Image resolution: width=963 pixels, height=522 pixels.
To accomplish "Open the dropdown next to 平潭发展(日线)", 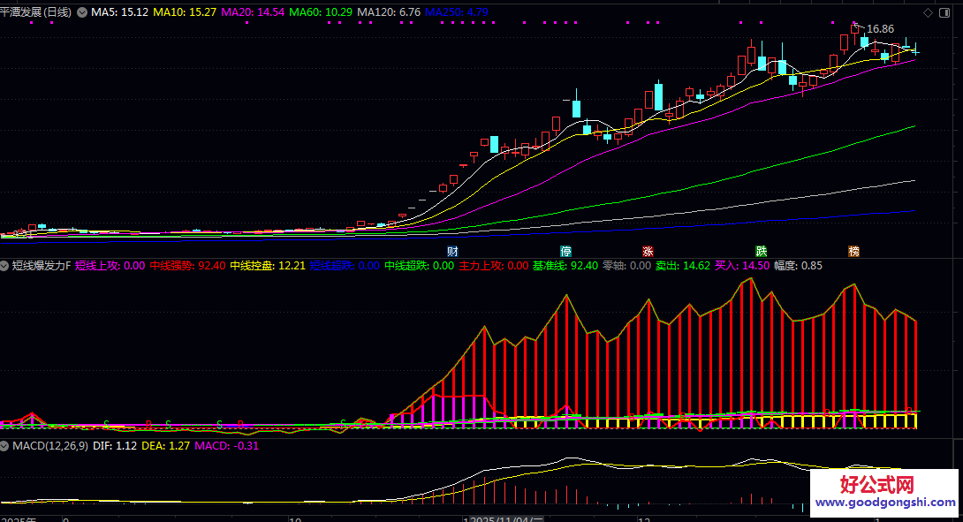I will pyautogui.click(x=81, y=12).
